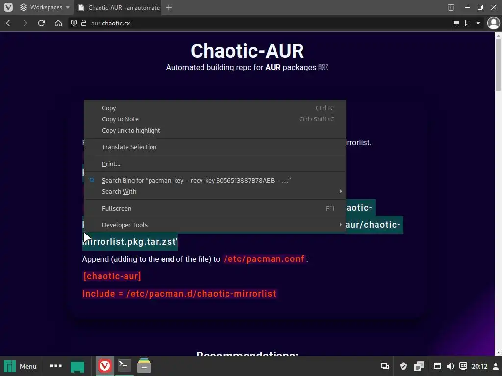The height and width of the screenshot is (376, 502).
Task: Go forward to next page
Action: point(25,23)
